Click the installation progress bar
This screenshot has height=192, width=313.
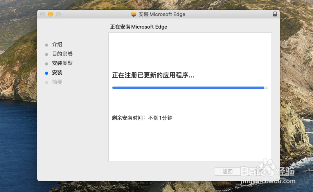tap(190, 88)
